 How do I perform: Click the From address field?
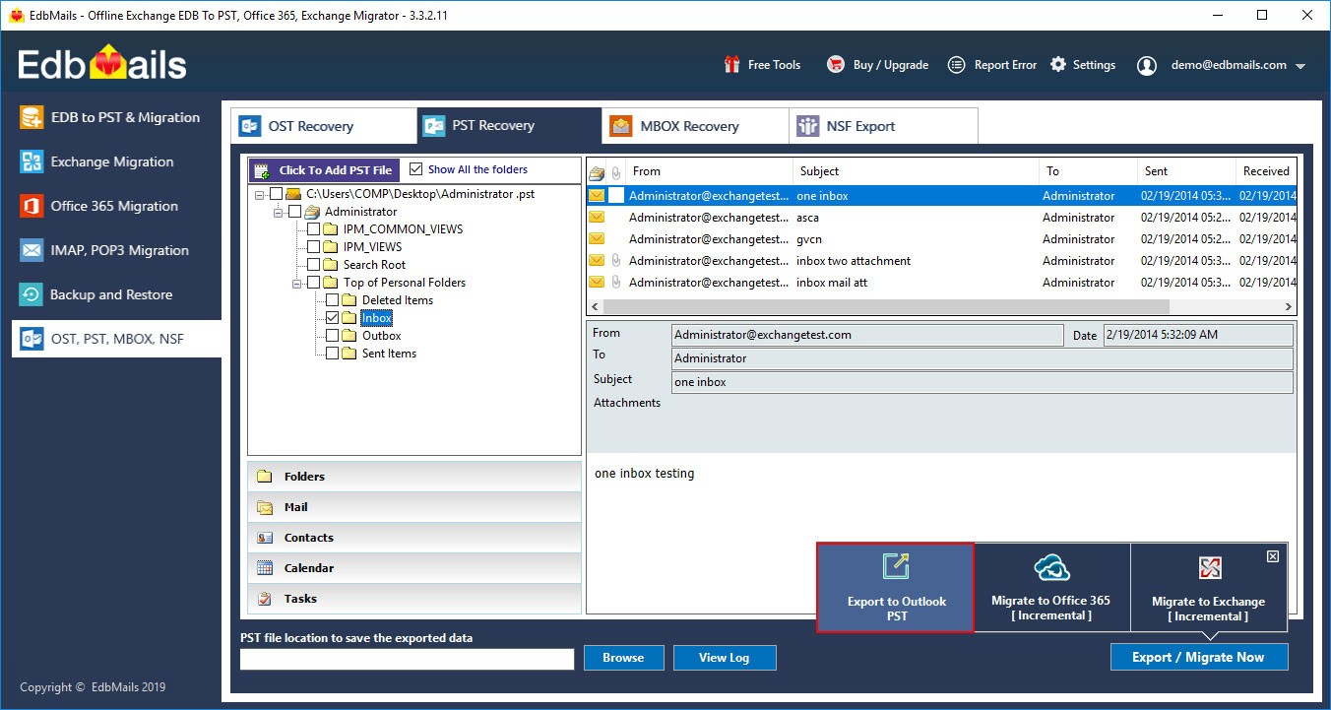pyautogui.click(x=867, y=335)
